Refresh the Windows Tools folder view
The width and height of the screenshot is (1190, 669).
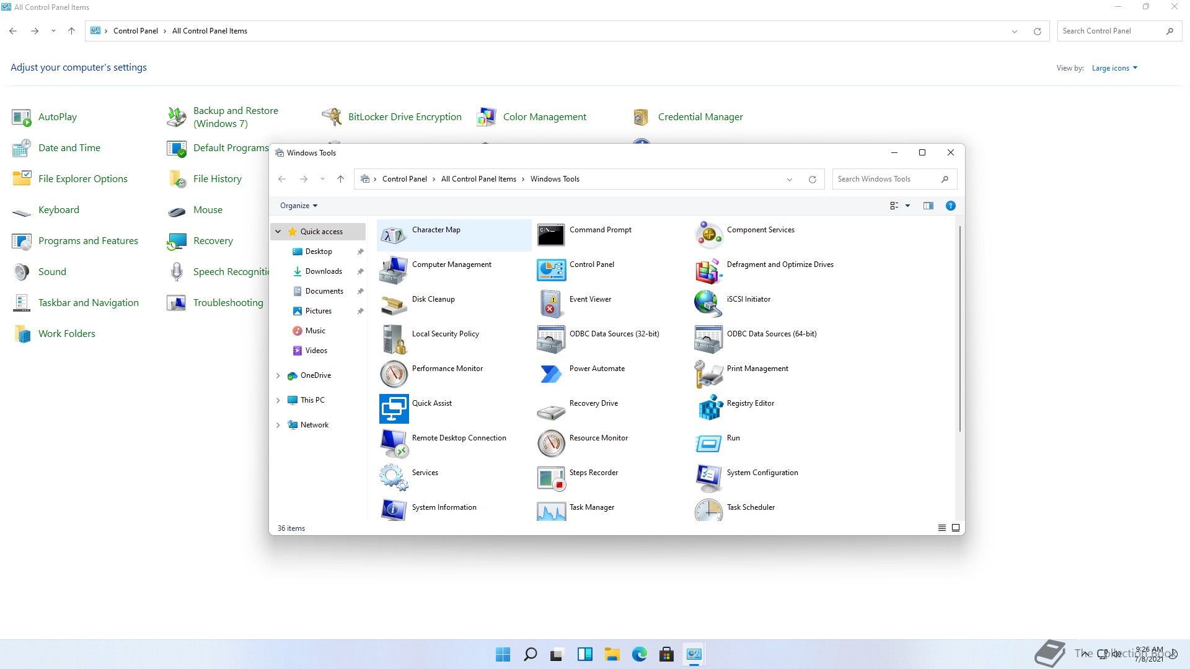pyautogui.click(x=812, y=179)
